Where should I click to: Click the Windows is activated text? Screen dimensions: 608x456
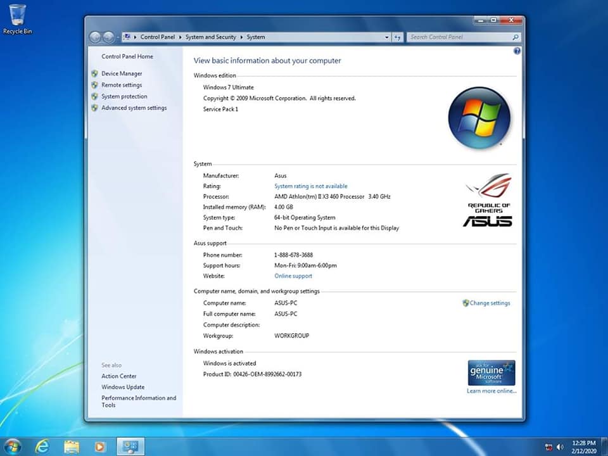pos(229,364)
